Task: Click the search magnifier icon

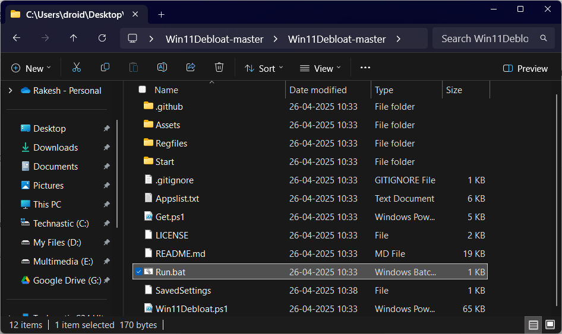Action: [544, 39]
